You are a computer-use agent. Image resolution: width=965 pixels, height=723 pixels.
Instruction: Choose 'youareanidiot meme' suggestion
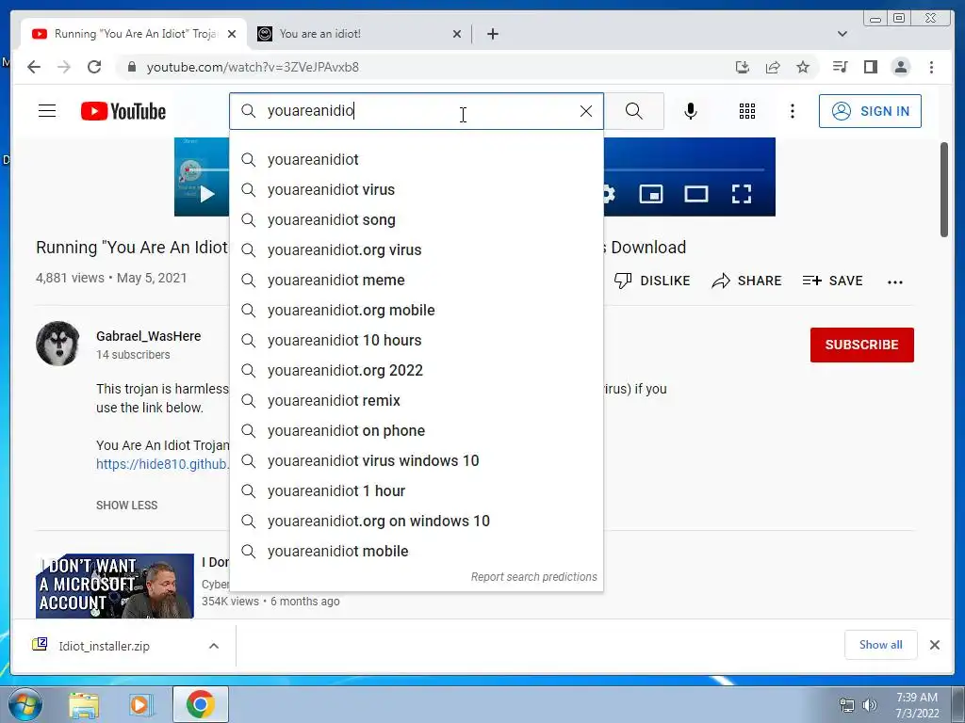click(x=416, y=280)
